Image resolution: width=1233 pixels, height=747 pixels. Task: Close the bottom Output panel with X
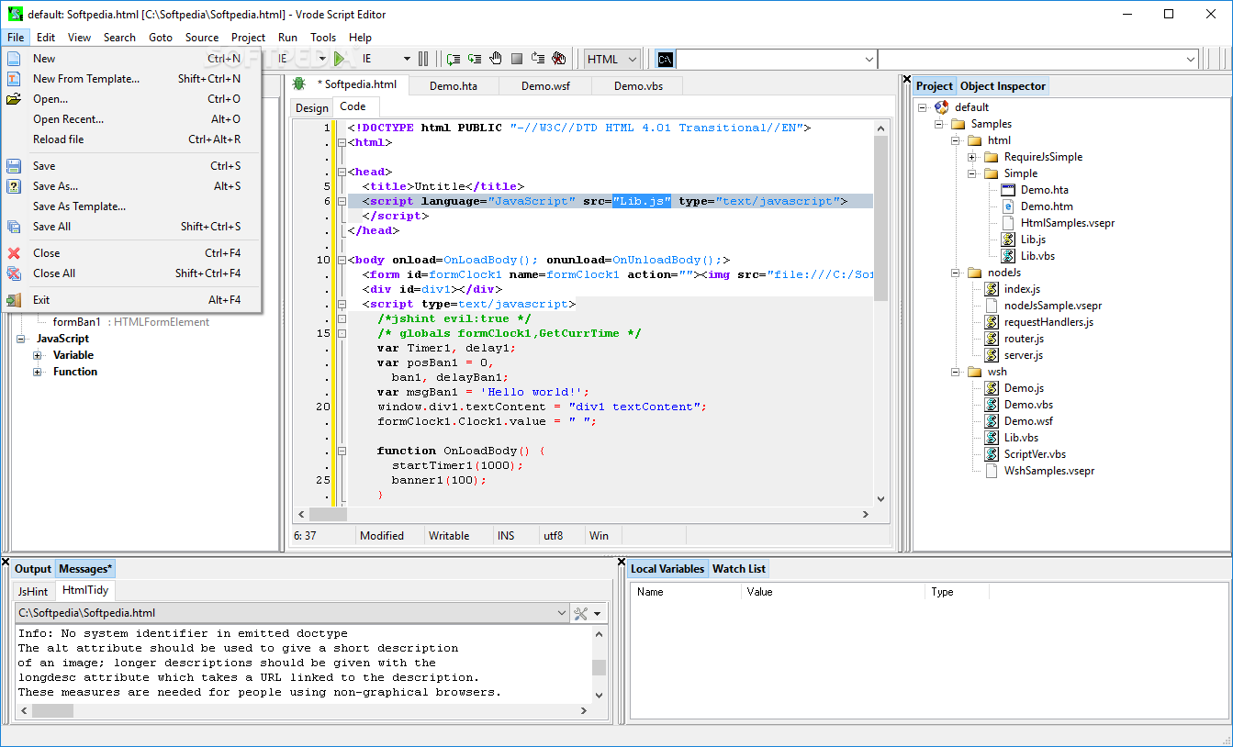point(6,562)
